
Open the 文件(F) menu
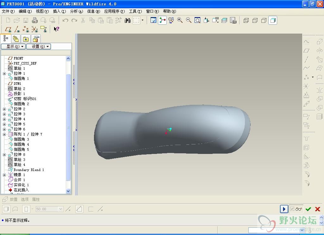[x=8, y=11]
